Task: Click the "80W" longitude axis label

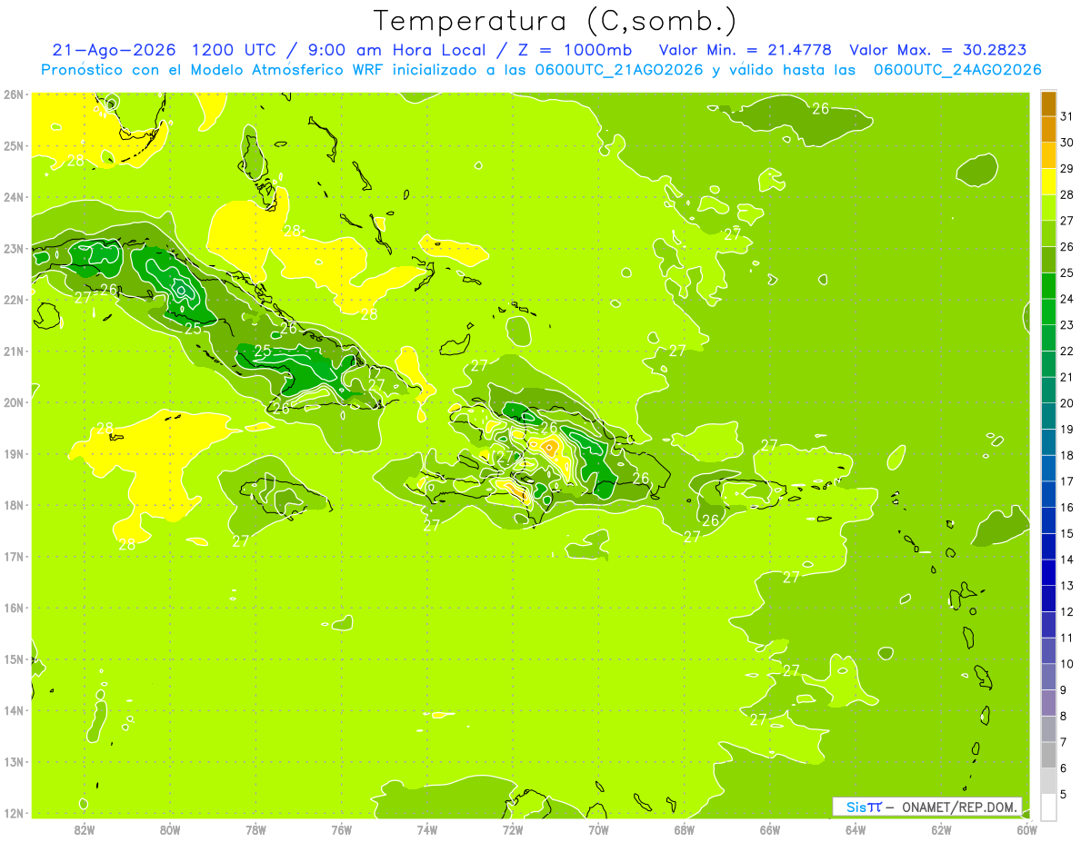Action: pyautogui.click(x=170, y=829)
